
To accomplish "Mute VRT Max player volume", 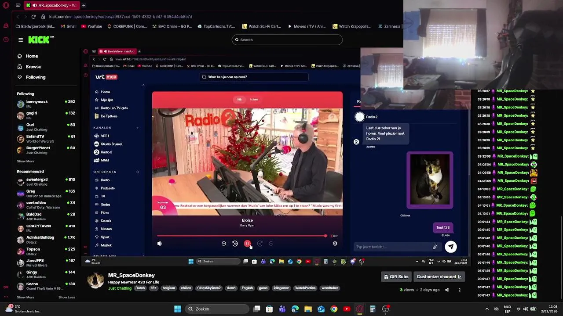I will click(160, 244).
